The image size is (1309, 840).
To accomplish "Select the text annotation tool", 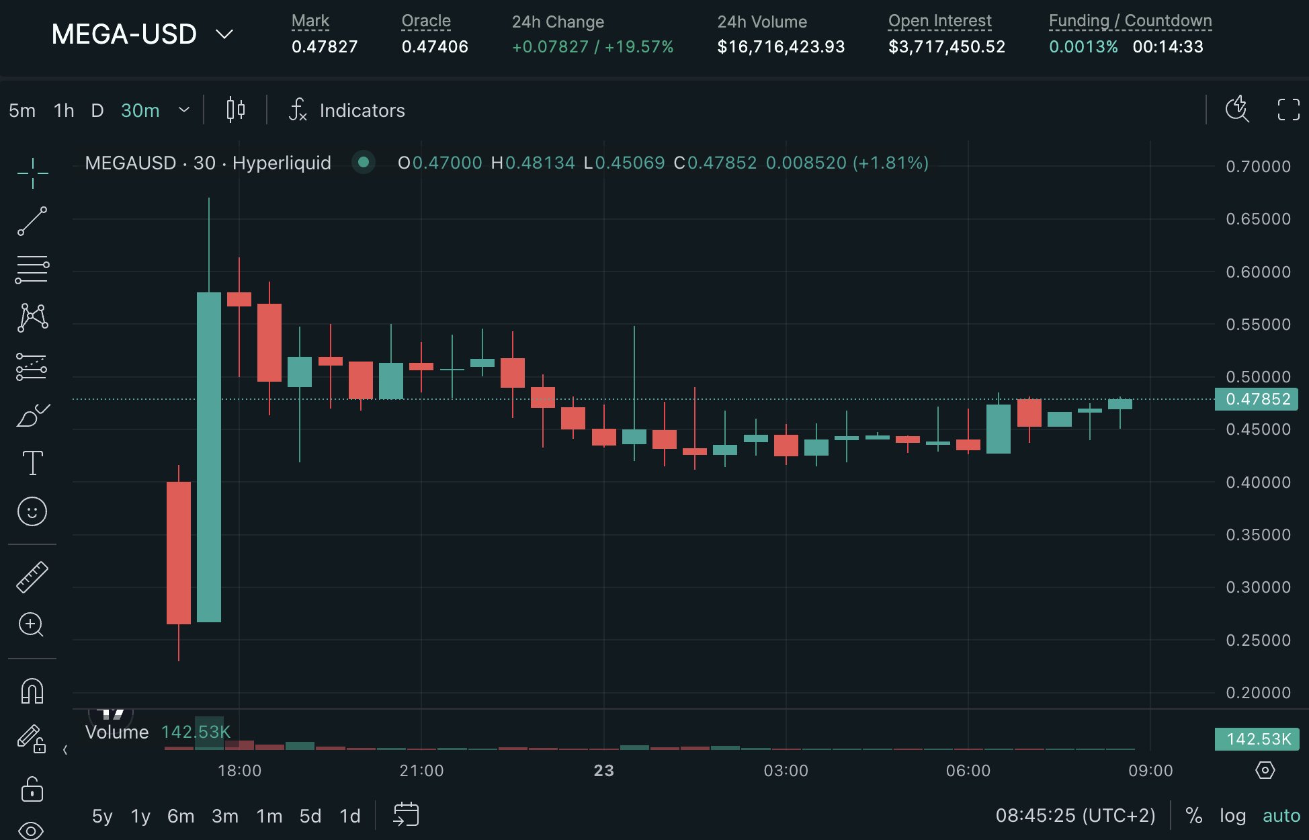I will click(32, 464).
